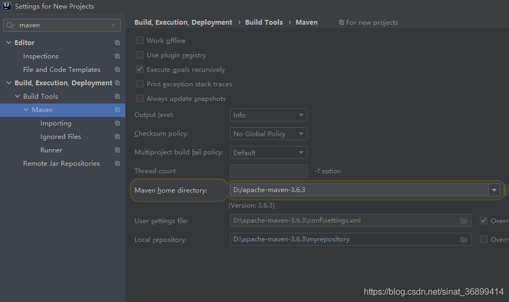Click the project-level icon beside Runner
The width and height of the screenshot is (509, 302).
click(118, 150)
